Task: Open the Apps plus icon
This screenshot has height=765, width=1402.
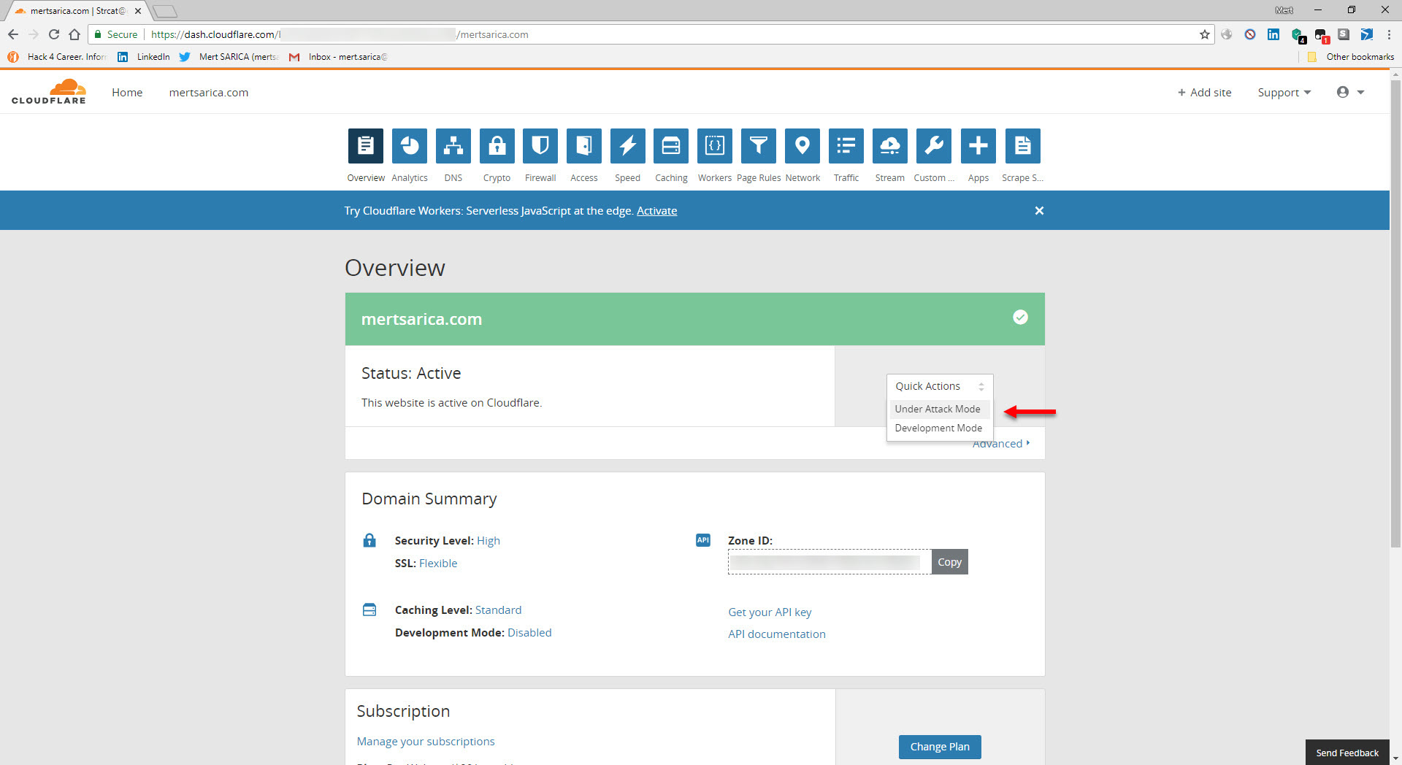Action: (x=978, y=146)
